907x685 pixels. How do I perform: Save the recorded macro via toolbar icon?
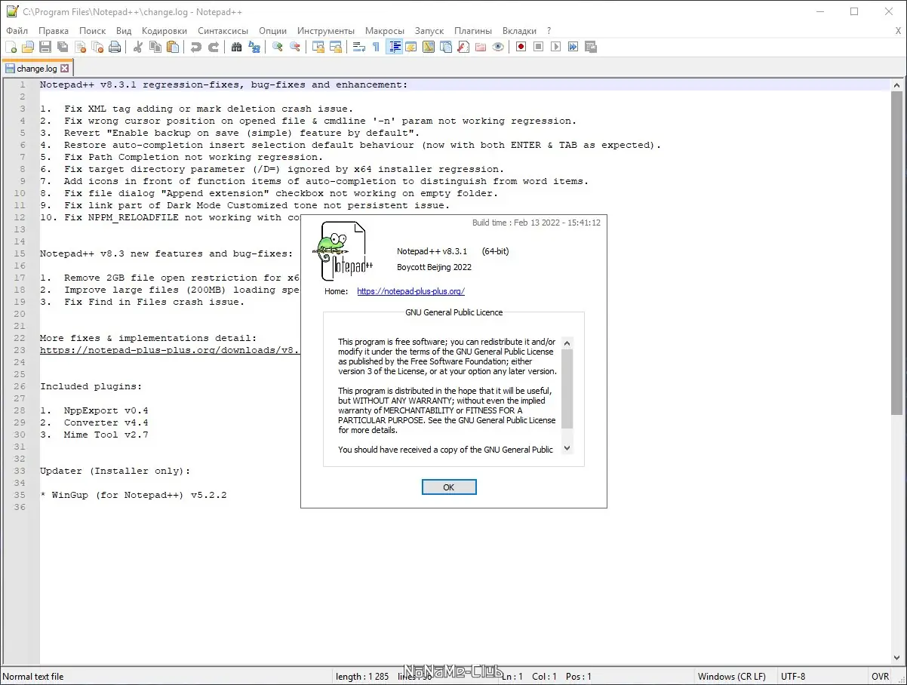(x=591, y=47)
